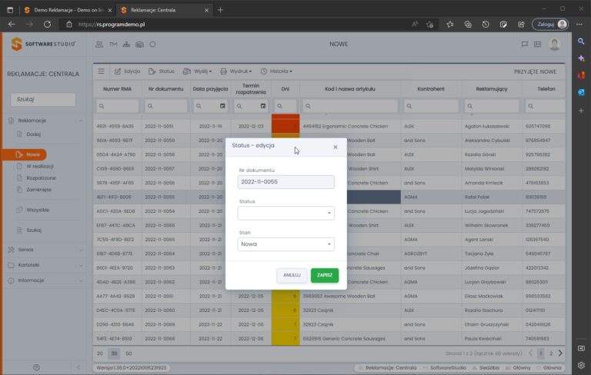Click the user profile avatar icon
Image resolution: width=591 pixels, height=375 pixels.
point(553,45)
